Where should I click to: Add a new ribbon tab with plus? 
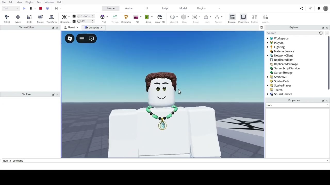[x=219, y=8]
